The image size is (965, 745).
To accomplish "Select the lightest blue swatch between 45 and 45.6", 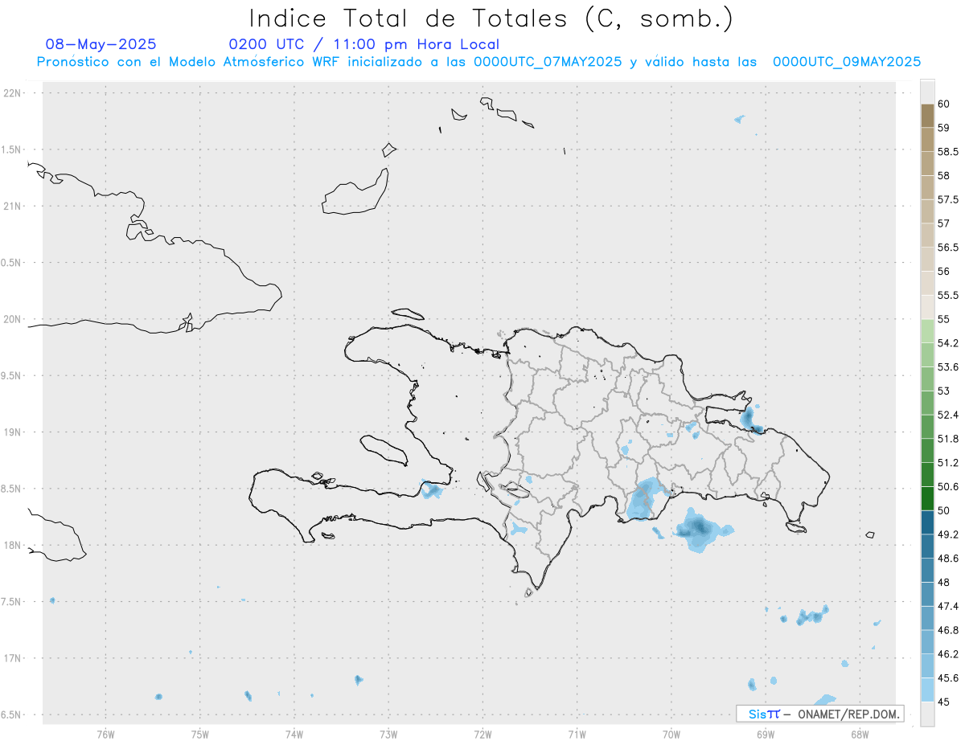I will coord(927,690).
